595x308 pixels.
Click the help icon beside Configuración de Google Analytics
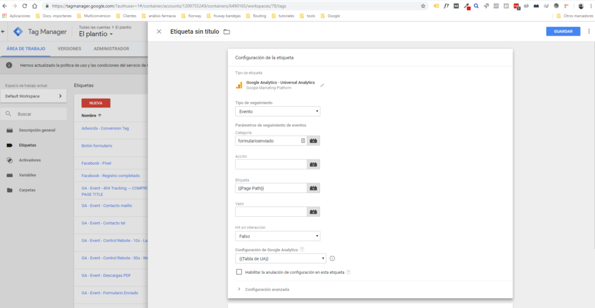(302, 249)
